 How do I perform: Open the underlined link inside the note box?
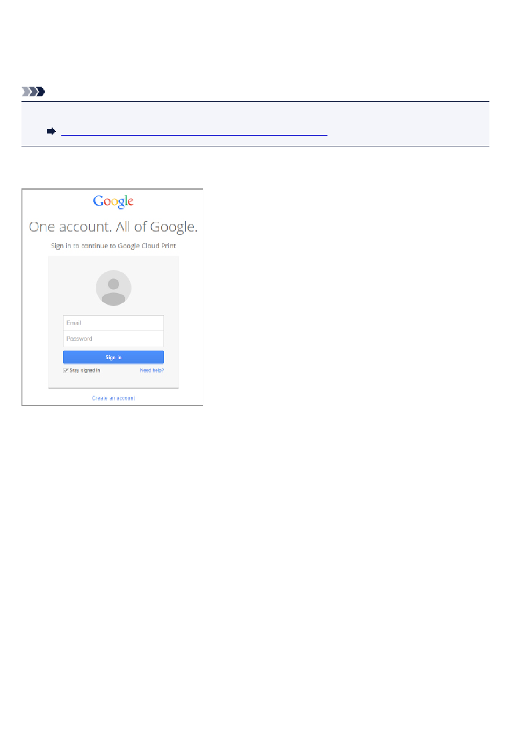coord(194,131)
